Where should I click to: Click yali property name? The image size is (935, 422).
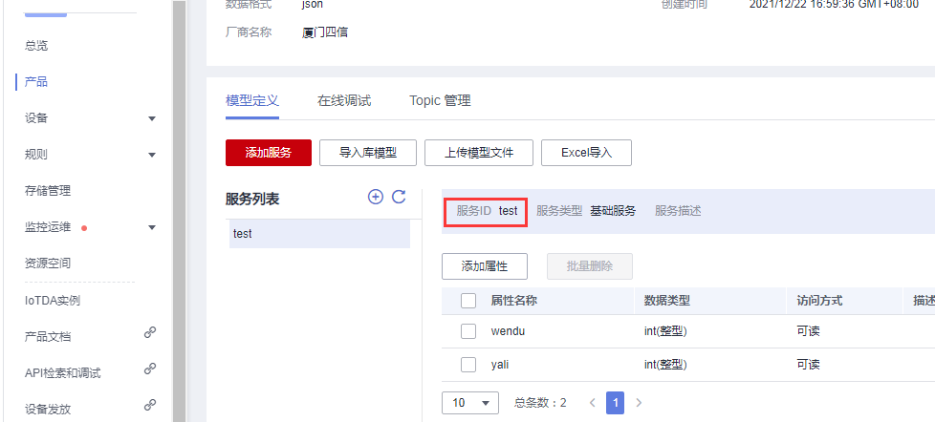click(500, 365)
